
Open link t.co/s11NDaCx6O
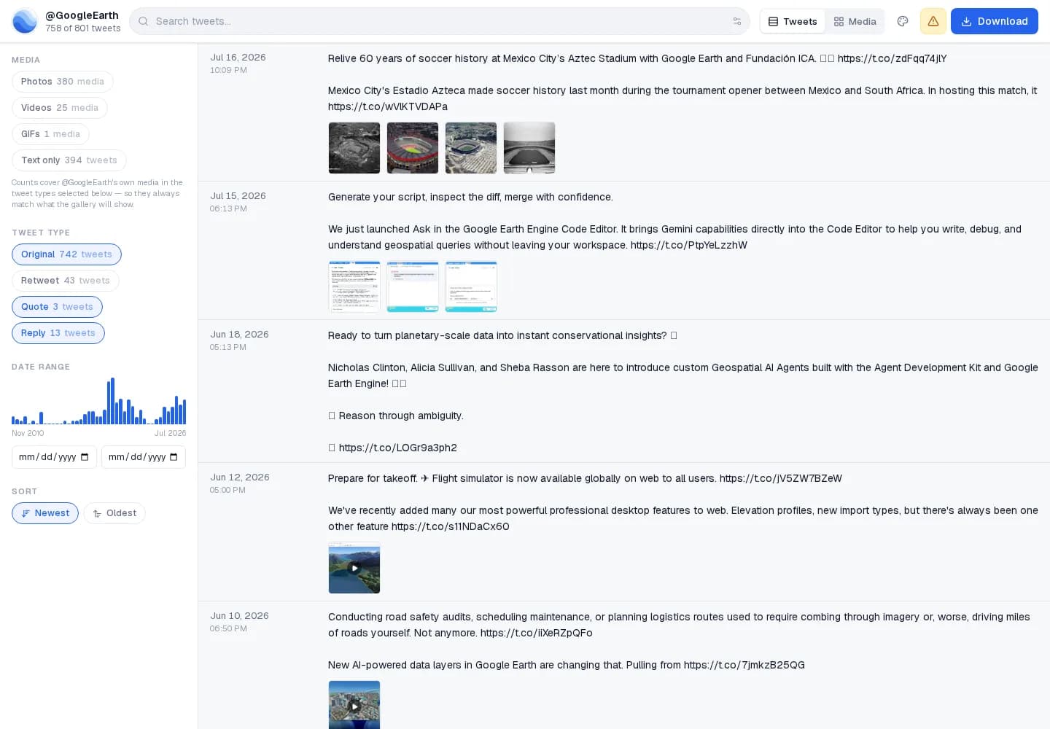pos(451,526)
